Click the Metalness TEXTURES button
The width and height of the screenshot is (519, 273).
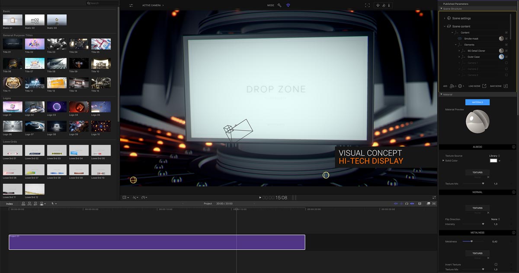[x=477, y=253]
